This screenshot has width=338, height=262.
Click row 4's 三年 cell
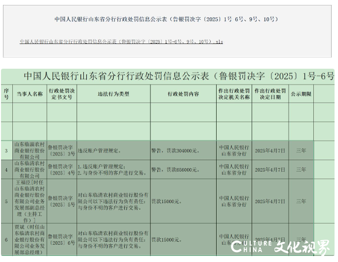pyautogui.click(x=301, y=170)
